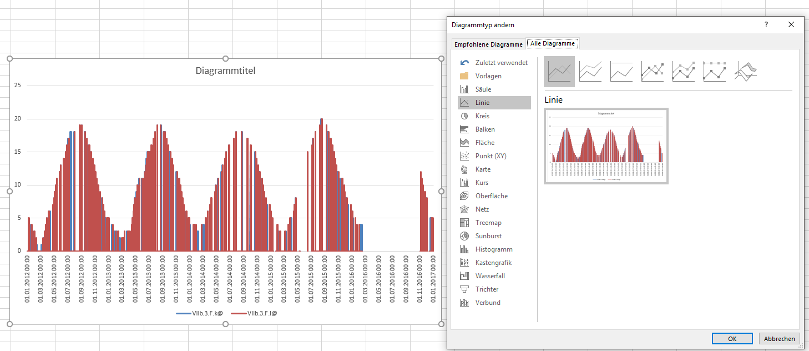Select Oberfläche chart category
Image resolution: width=809 pixels, height=351 pixels.
pyautogui.click(x=494, y=196)
